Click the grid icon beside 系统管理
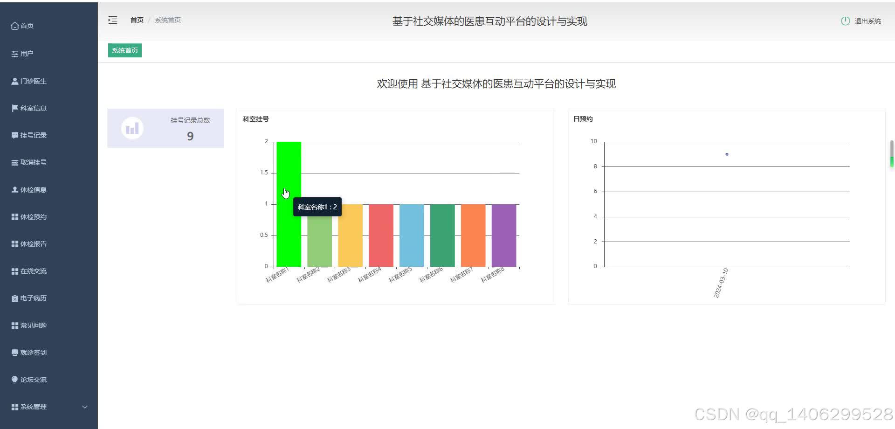Image resolution: width=895 pixels, height=429 pixels. coord(15,407)
